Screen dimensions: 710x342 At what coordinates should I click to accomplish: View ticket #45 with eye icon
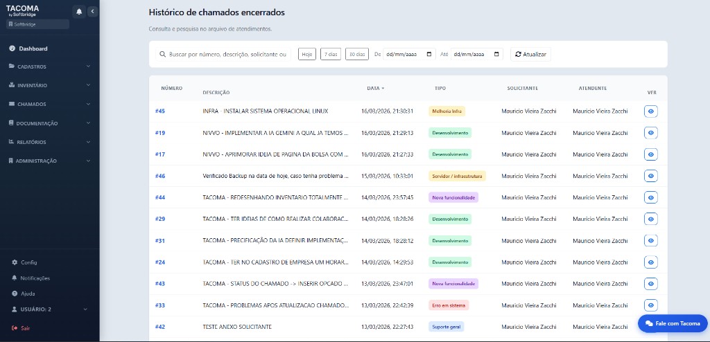[650, 111]
